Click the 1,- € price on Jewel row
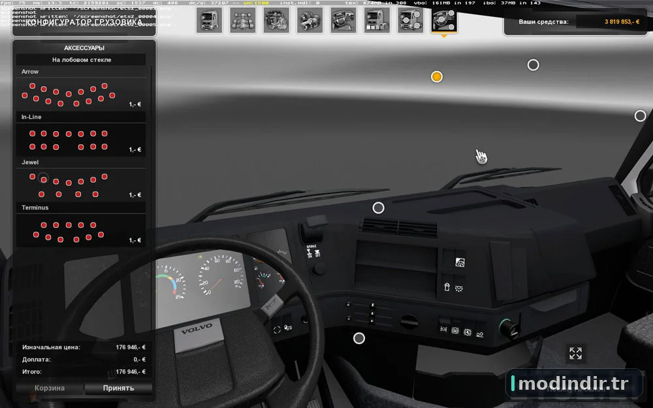The height and width of the screenshot is (408, 653). click(135, 195)
